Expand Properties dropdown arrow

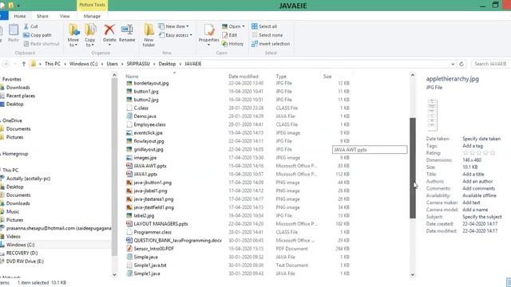click(208, 45)
